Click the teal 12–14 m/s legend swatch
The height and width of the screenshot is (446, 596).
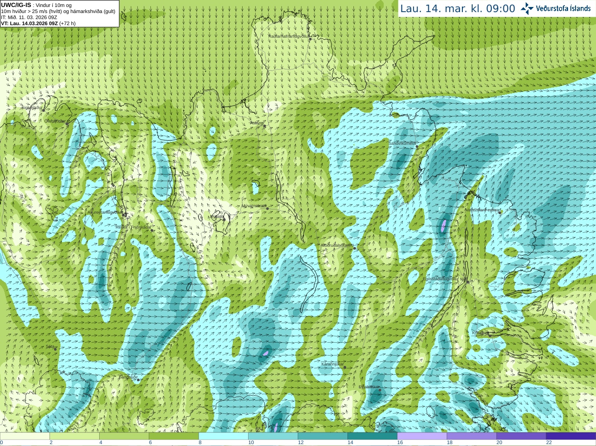(323, 436)
